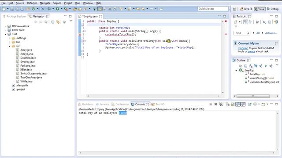Open the Refactor menu
Viewport: 282px width, 158px height.
click(32, 3)
